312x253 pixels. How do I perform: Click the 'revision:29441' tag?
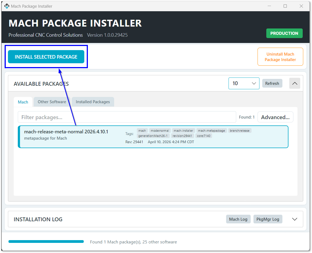coord(182,136)
